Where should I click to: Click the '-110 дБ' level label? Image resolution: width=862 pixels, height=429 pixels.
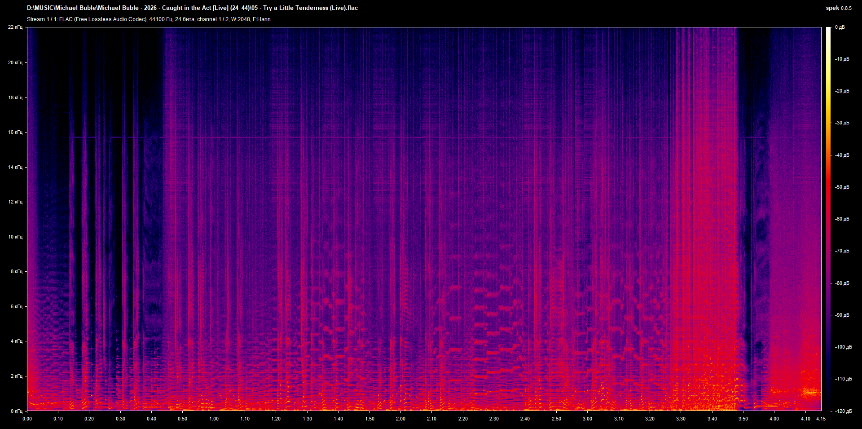click(x=843, y=379)
